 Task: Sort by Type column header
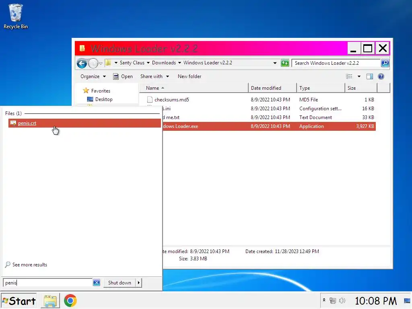[x=321, y=88]
